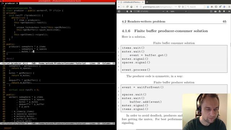Click the 'mutex.wait()' line in consumer solution
The width and height of the screenshot is (231, 130).
coord(133,52)
